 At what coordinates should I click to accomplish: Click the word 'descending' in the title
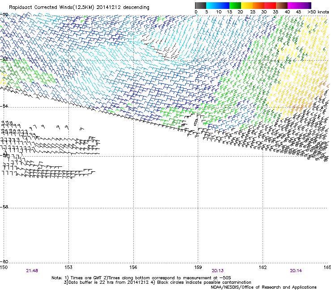(x=136, y=8)
